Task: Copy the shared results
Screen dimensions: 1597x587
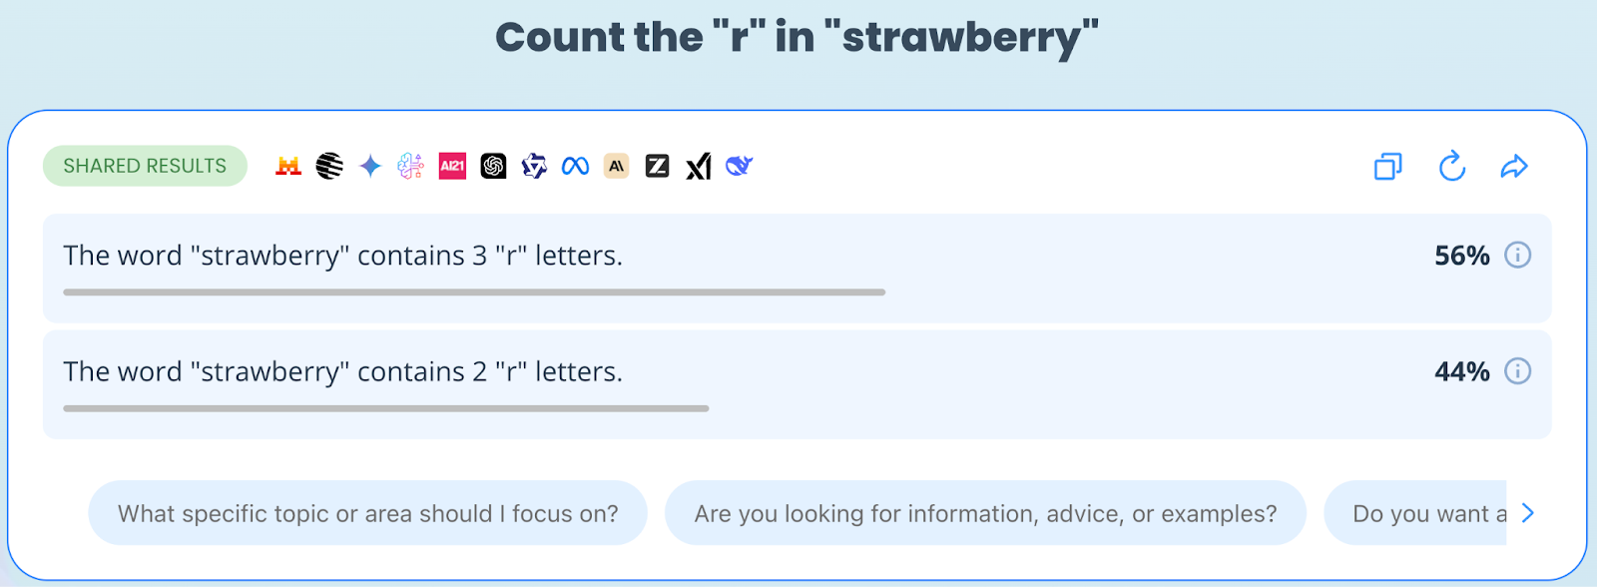Action: click(x=1387, y=167)
